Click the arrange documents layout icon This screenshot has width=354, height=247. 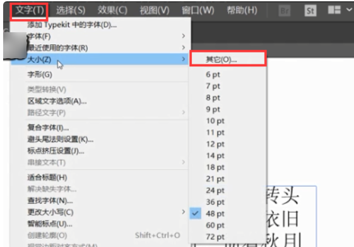click(x=334, y=10)
